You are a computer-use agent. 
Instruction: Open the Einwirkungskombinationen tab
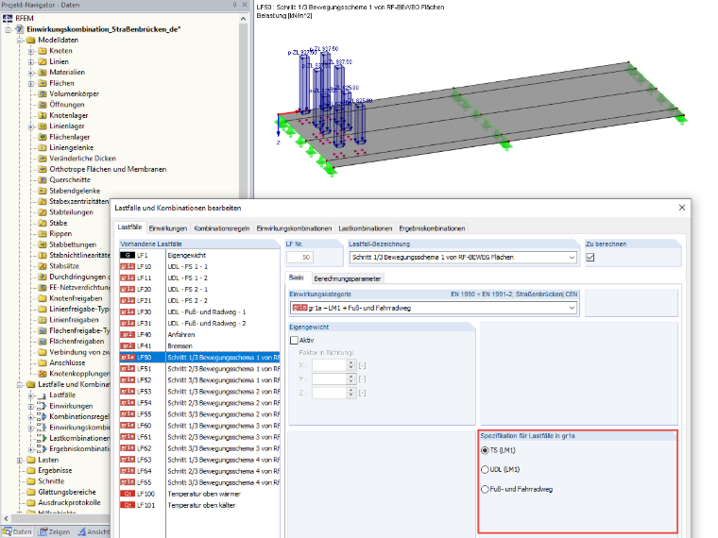pos(294,228)
